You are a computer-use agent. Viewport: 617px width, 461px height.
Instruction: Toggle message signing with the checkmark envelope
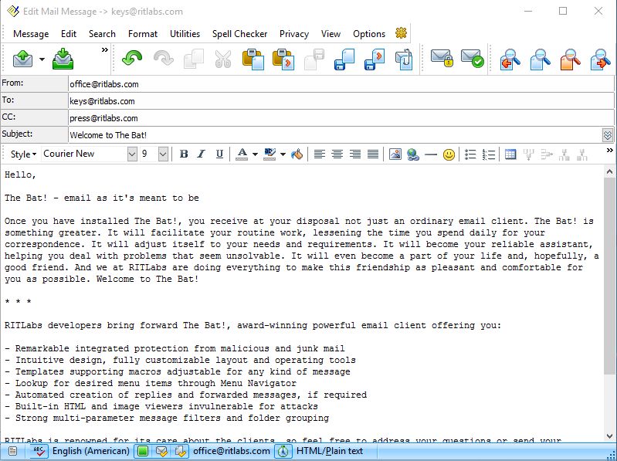tap(472, 58)
